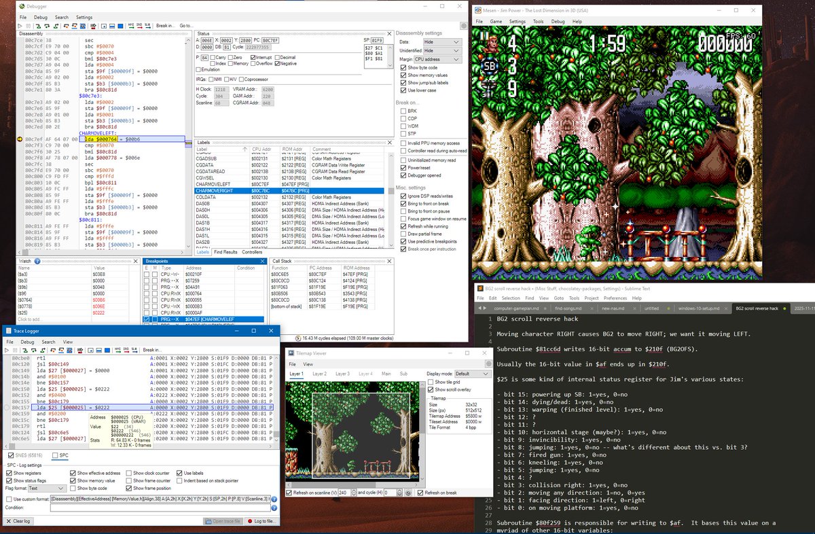This screenshot has width=815, height=534.
Task: Close the Debugger Status panel with X
Action: 389,33
